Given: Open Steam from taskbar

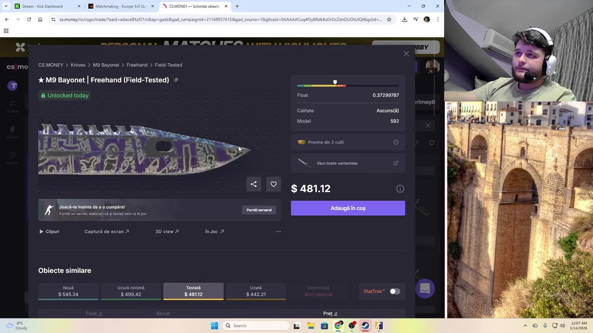Looking at the screenshot, I should pyautogui.click(x=366, y=326).
